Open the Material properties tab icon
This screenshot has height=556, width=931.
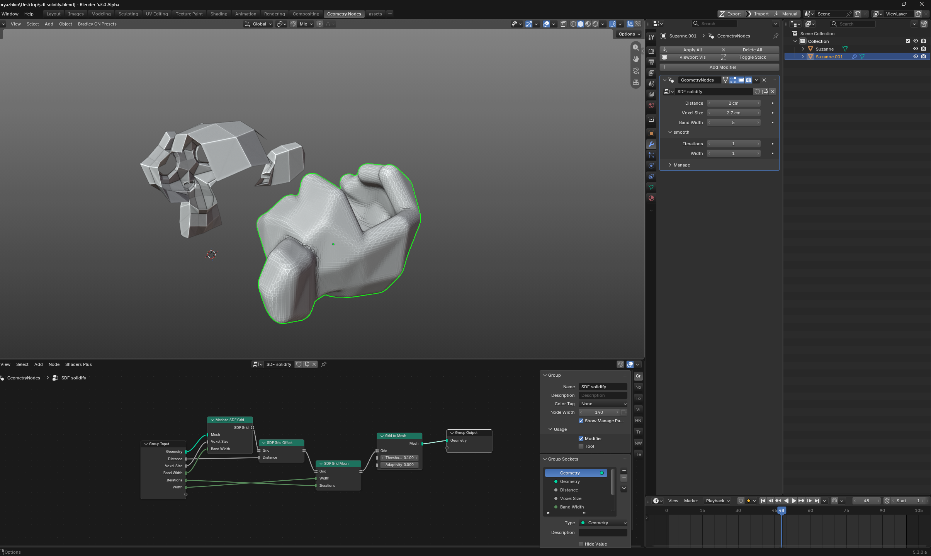click(651, 198)
